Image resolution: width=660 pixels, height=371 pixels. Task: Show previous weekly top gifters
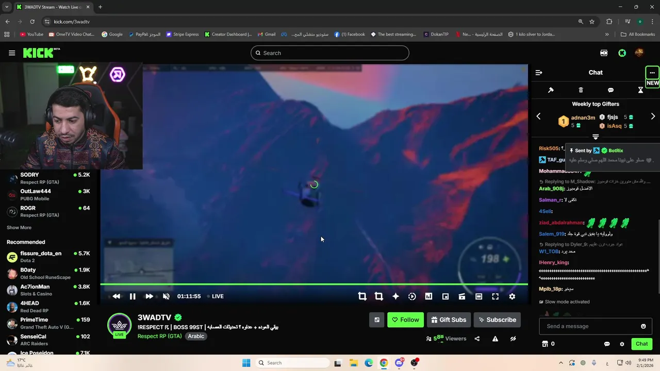538,116
